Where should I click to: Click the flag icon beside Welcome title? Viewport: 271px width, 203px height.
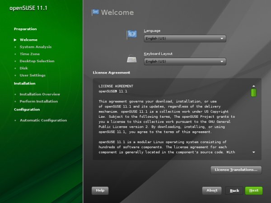(x=95, y=13)
